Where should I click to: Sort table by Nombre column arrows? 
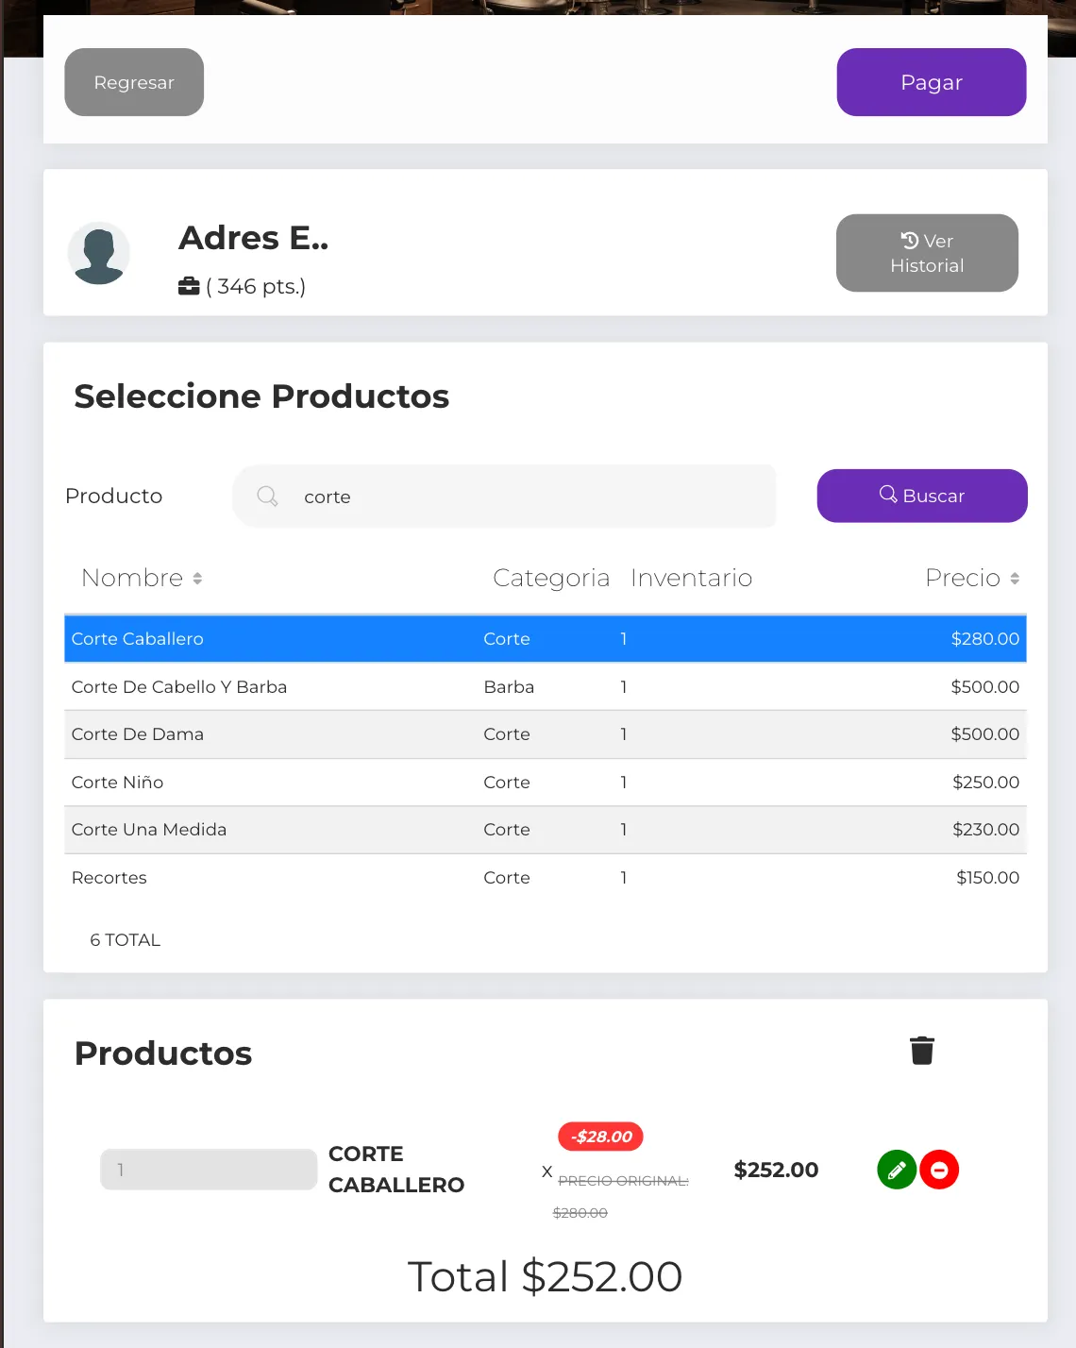click(197, 579)
